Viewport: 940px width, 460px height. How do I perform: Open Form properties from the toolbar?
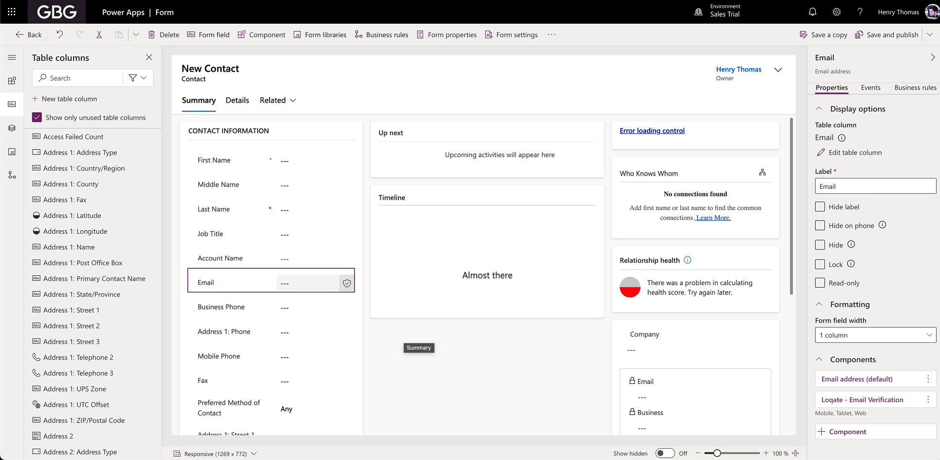446,35
